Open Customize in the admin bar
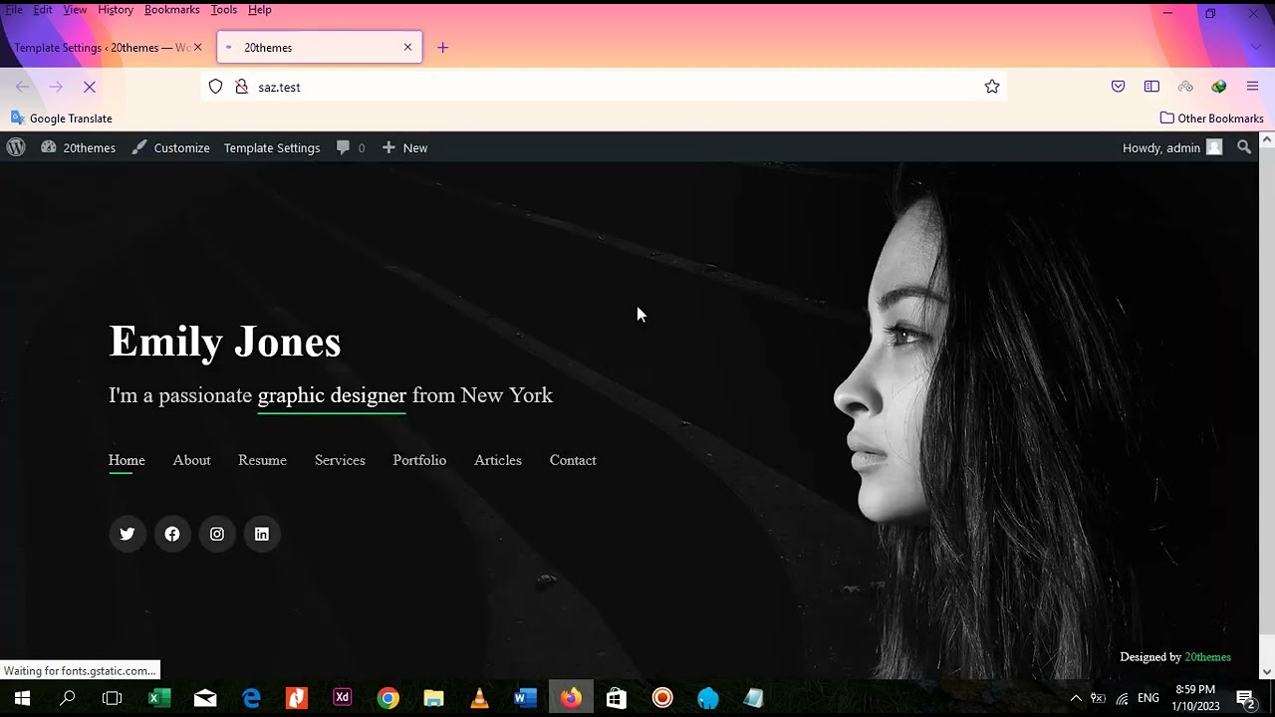This screenshot has width=1275, height=717. coord(170,147)
